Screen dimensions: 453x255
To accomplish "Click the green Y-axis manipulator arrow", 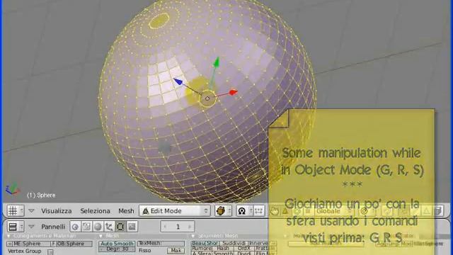I will [x=216, y=62].
